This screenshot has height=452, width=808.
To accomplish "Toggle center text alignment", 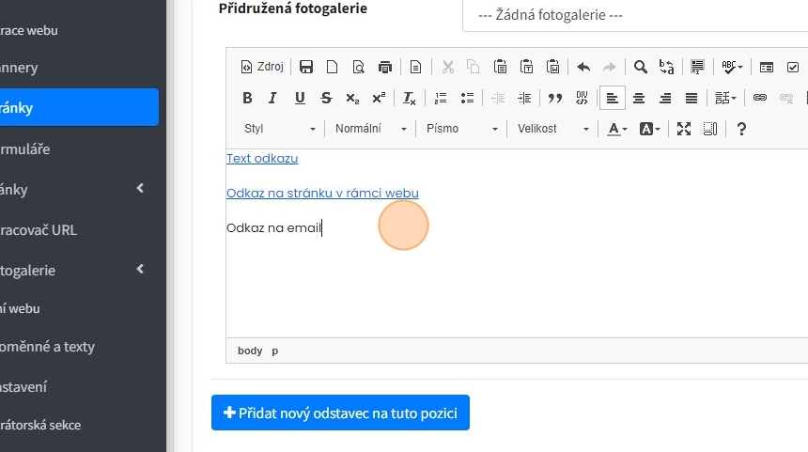I will (x=639, y=98).
